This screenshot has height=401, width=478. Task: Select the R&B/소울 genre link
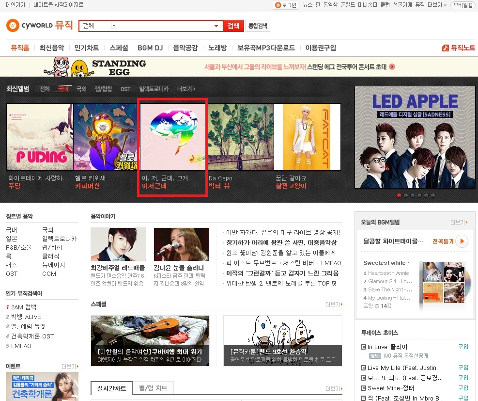coord(18,247)
